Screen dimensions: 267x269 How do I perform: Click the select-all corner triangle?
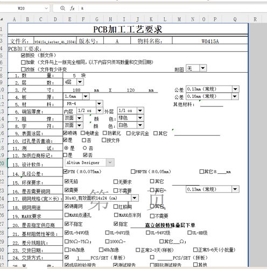2,19
